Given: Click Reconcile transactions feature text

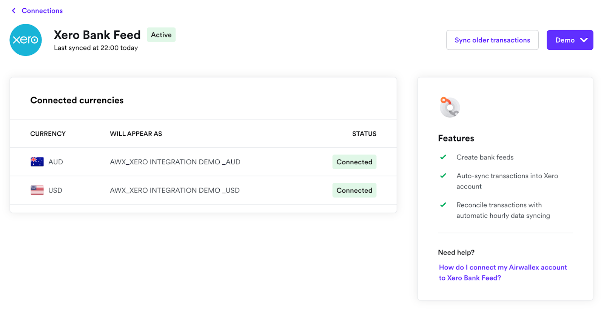Looking at the screenshot, I should (503, 210).
